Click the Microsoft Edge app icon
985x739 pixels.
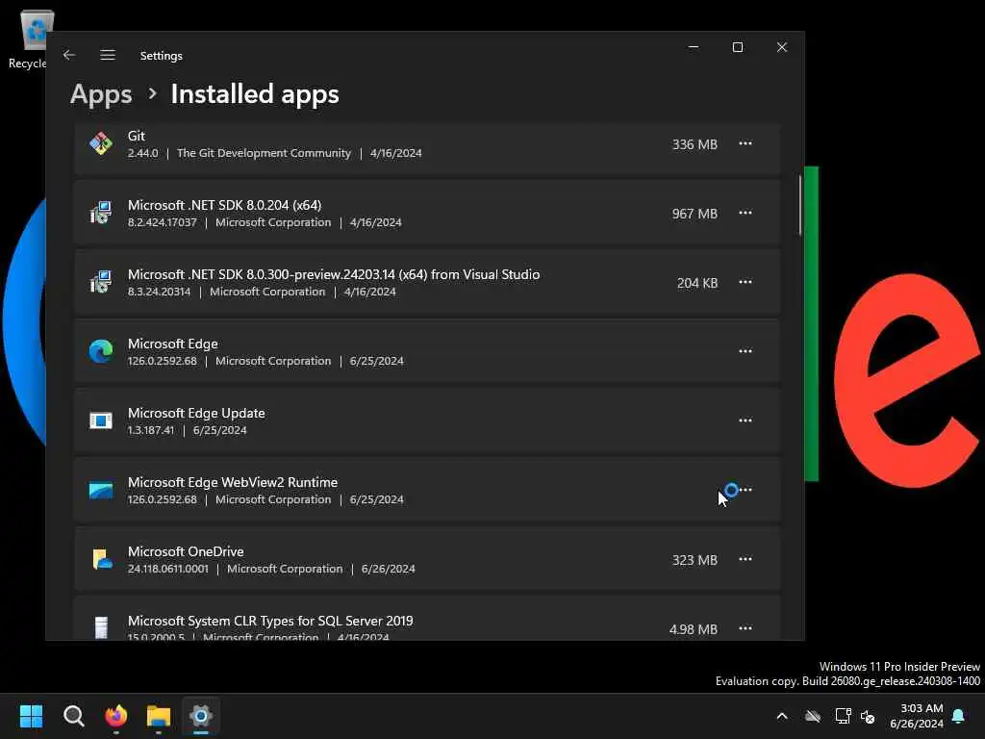tap(100, 351)
